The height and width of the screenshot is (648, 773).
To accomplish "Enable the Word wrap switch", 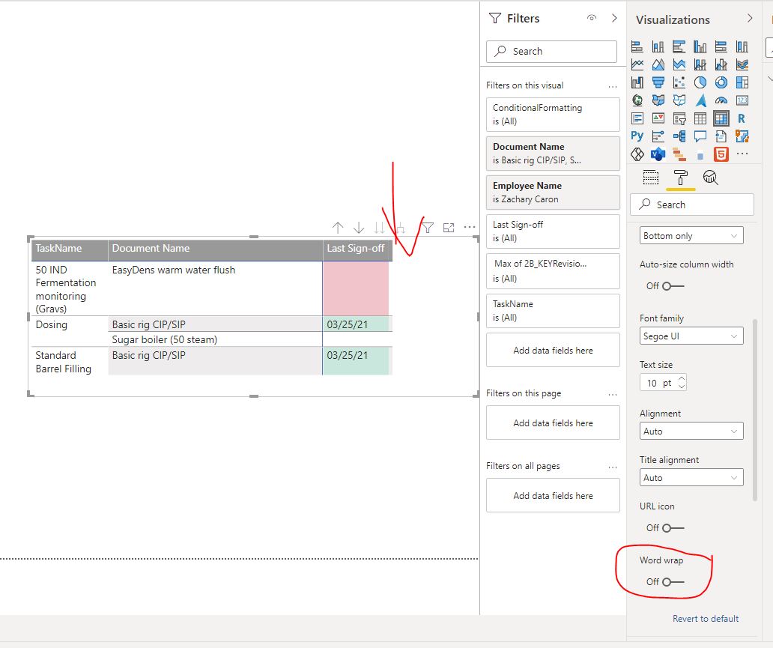I will coord(673,582).
